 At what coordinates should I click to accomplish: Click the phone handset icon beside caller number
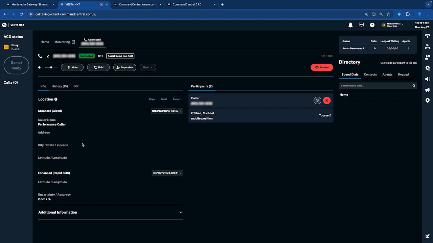coord(40,56)
